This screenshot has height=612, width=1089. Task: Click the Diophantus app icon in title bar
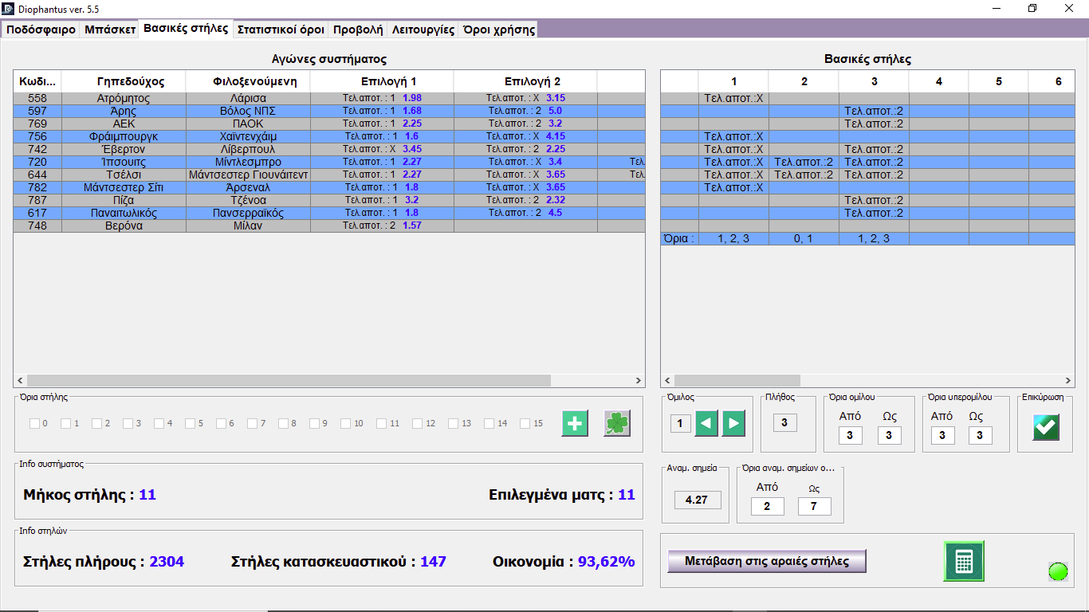point(8,8)
